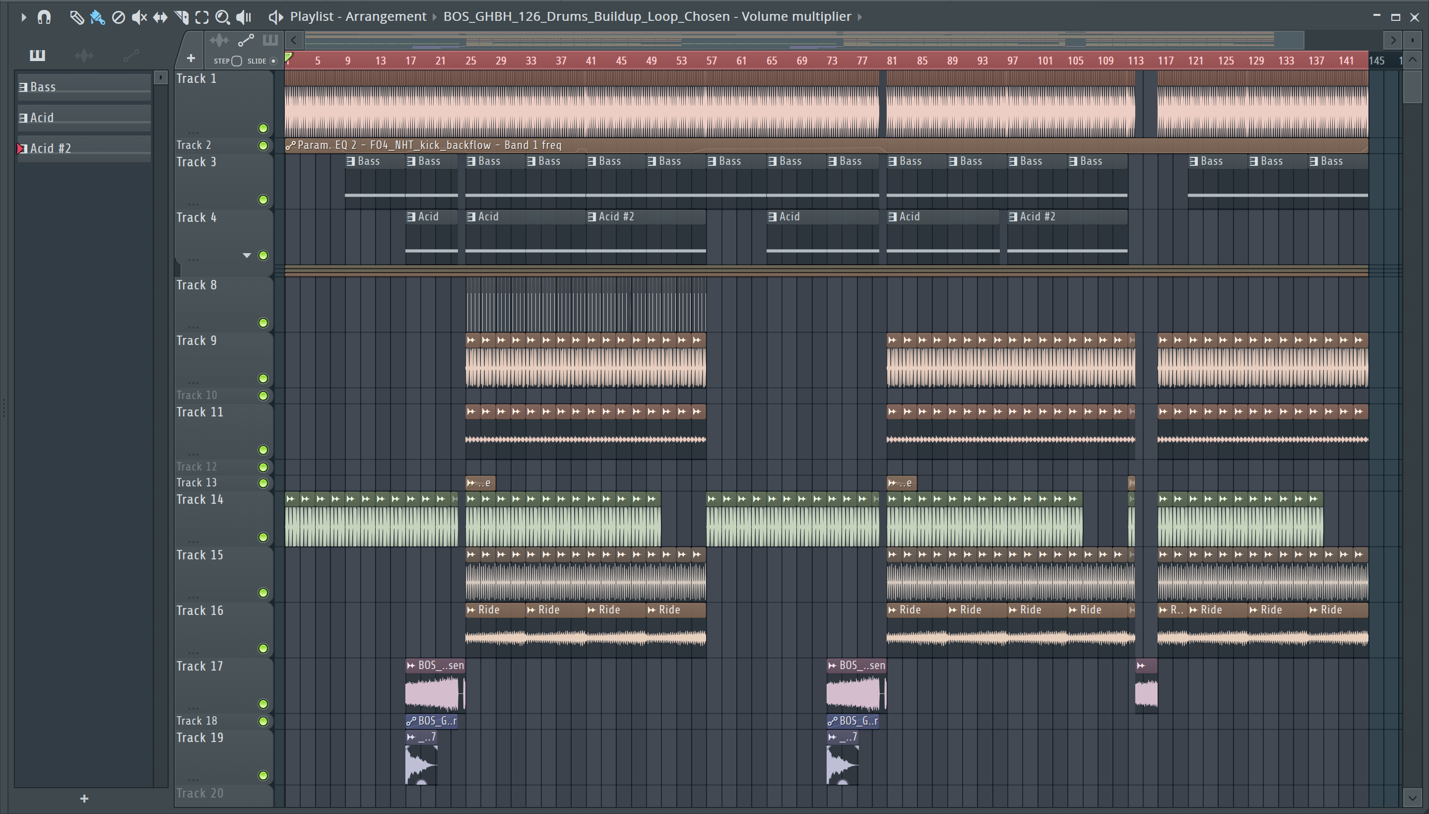Image resolution: width=1429 pixels, height=814 pixels.
Task: Add a new track with plus button
Action: click(191, 58)
